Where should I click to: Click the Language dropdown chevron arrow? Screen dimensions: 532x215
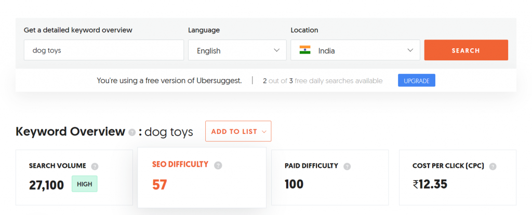click(x=277, y=50)
